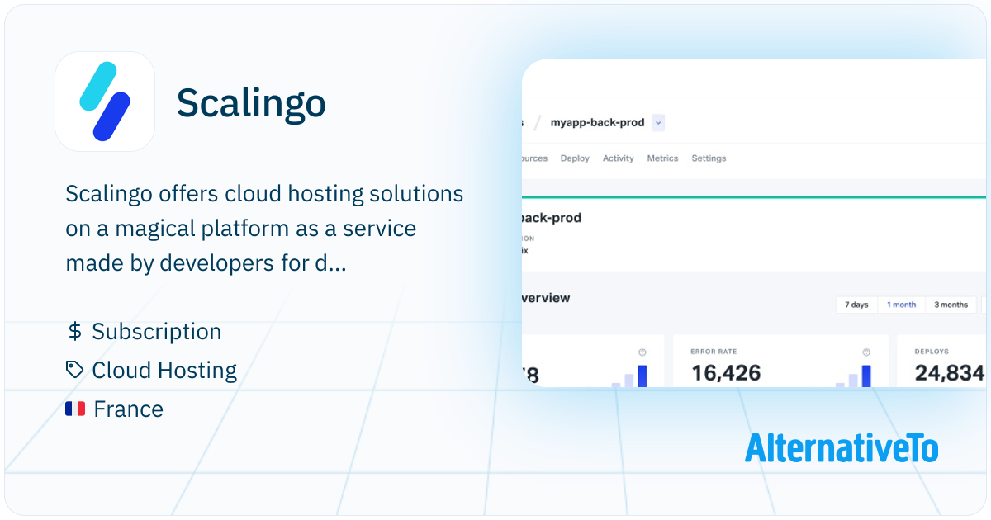This screenshot has height=520, width=991.
Task: Click the help icon on Error Rate card
Action: pyautogui.click(x=866, y=352)
